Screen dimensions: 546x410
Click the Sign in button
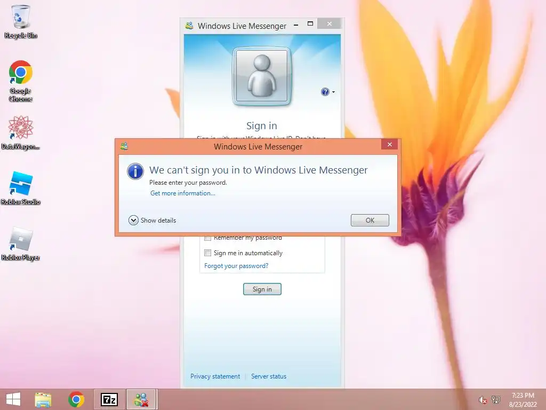[262, 289]
